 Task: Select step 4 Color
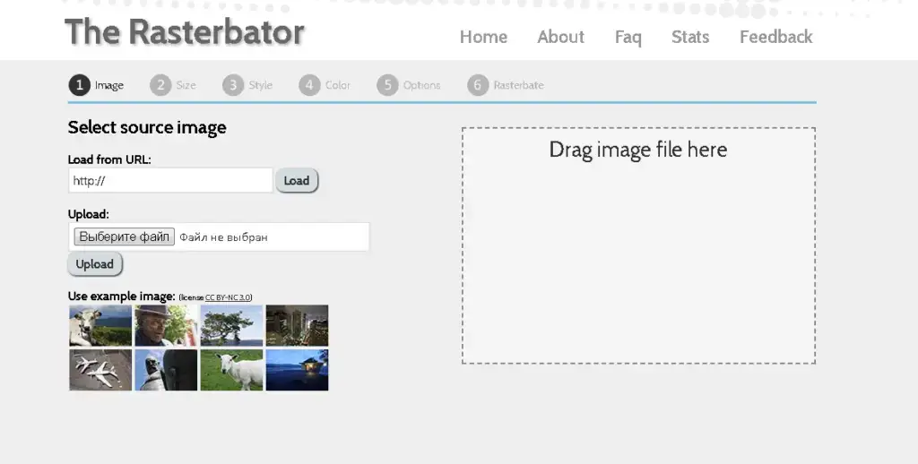[x=325, y=85]
